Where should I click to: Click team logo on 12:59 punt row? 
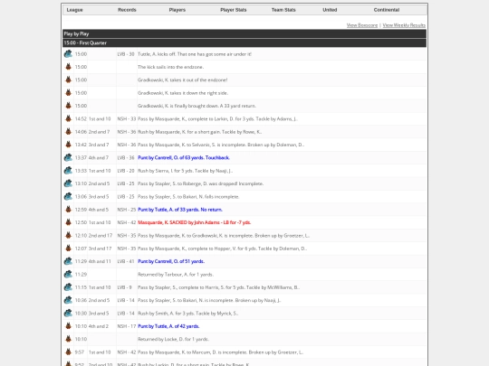tap(68, 210)
